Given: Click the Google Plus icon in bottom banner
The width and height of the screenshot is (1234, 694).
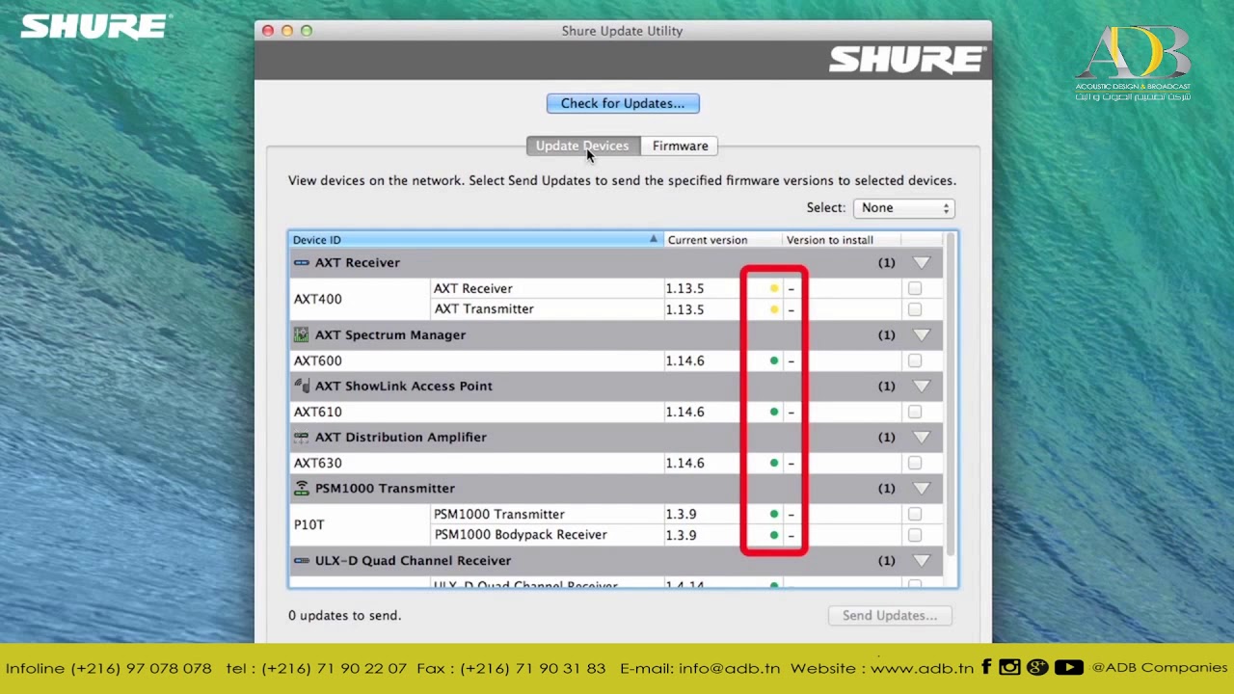Looking at the screenshot, I should [1037, 667].
